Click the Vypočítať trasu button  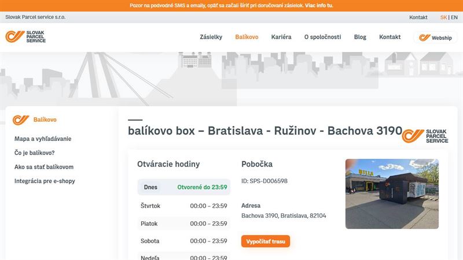pyautogui.click(x=266, y=241)
